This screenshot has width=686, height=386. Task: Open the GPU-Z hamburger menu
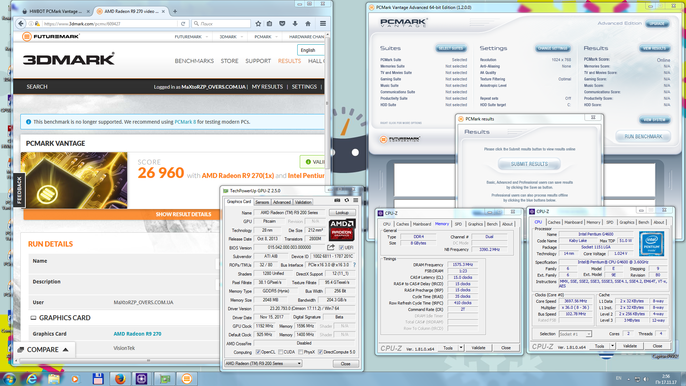pyautogui.click(x=356, y=201)
